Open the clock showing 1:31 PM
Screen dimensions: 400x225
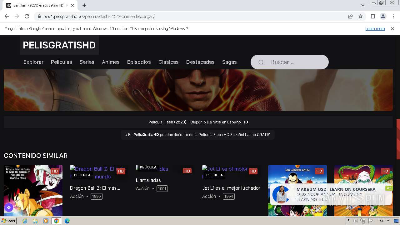click(x=384, y=221)
